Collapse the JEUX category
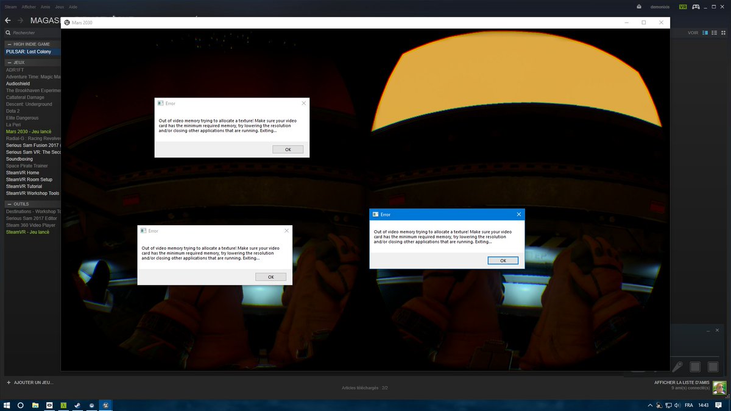This screenshot has height=411, width=731. tap(9, 62)
